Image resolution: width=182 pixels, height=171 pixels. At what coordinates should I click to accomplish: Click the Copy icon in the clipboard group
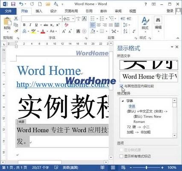click(16, 25)
